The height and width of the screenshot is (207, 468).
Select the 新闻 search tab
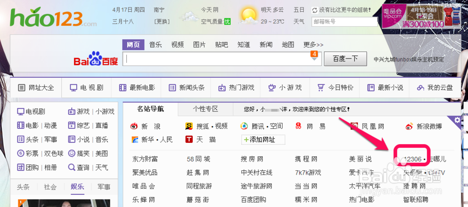click(266, 45)
